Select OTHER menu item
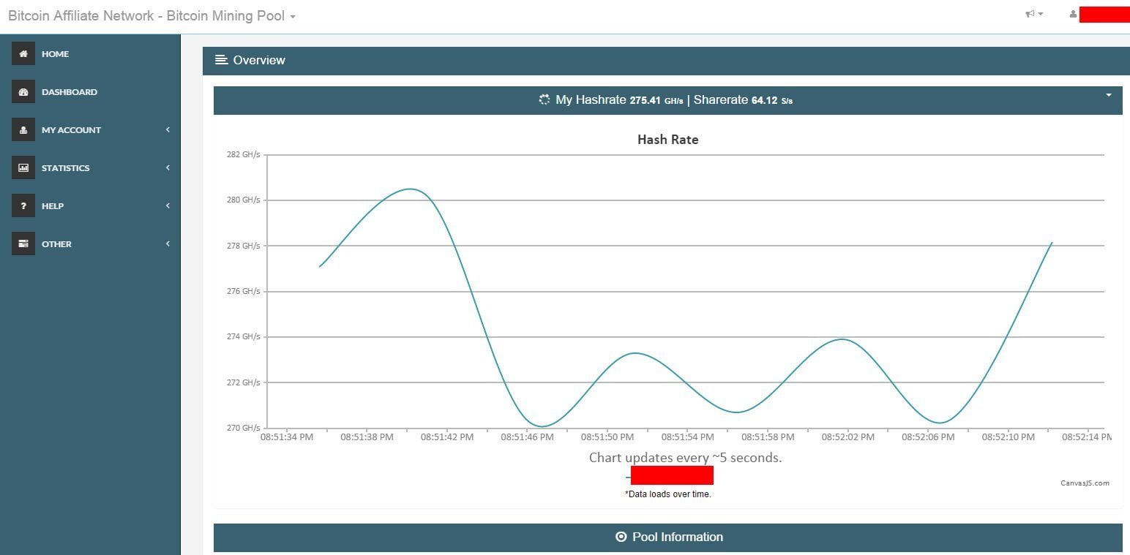 point(56,244)
